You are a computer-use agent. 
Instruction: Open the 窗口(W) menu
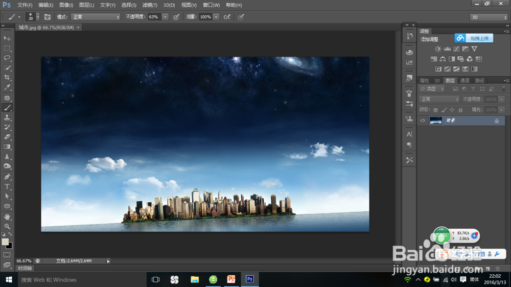(x=211, y=5)
